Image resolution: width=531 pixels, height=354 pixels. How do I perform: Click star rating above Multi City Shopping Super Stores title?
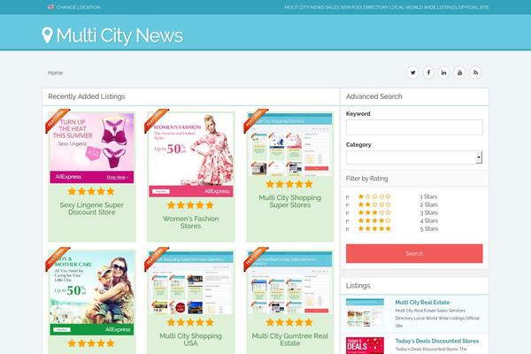pos(289,184)
